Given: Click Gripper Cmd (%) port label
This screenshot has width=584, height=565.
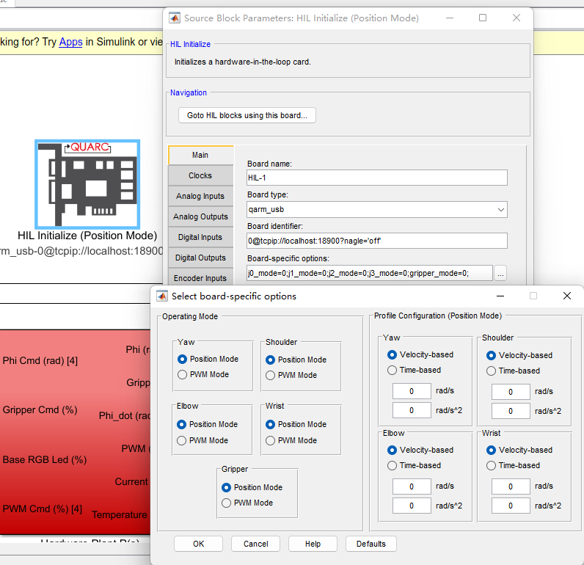Looking at the screenshot, I should (x=40, y=410).
